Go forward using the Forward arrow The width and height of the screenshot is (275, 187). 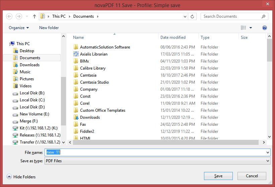tap(19, 16)
